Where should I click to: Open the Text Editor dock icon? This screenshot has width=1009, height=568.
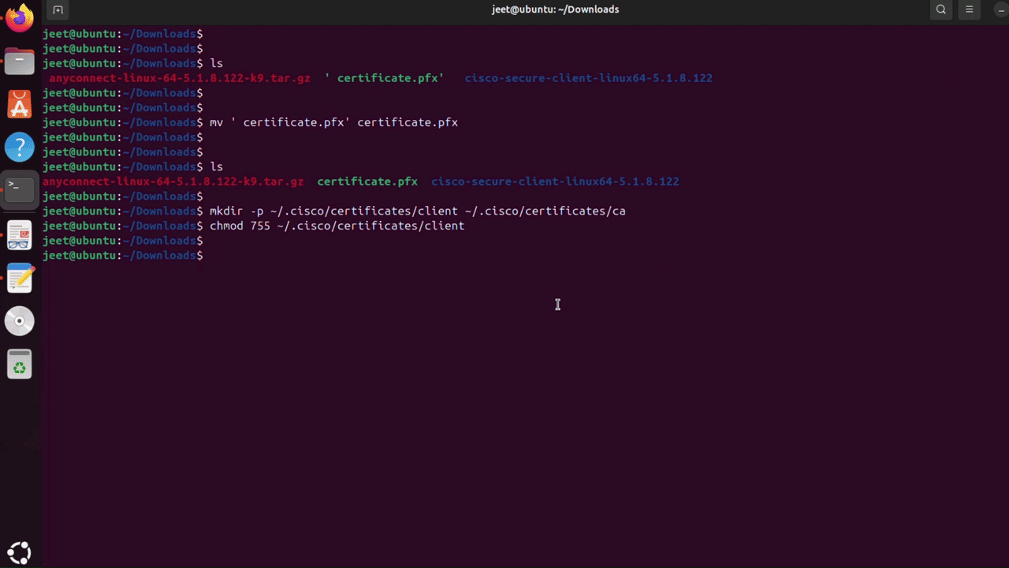(20, 278)
